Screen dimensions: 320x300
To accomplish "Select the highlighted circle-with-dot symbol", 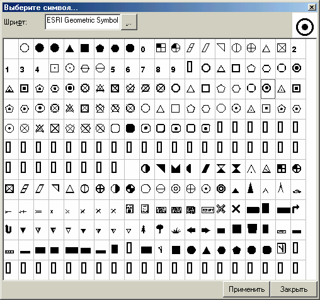I will pos(268,89).
